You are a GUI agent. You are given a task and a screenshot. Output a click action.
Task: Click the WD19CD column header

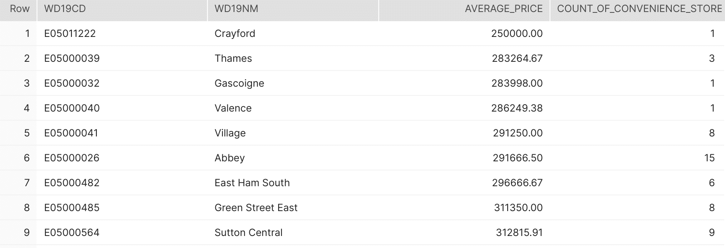click(122, 9)
